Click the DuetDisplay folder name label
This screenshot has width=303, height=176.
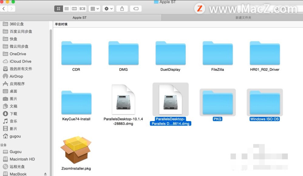(170, 70)
